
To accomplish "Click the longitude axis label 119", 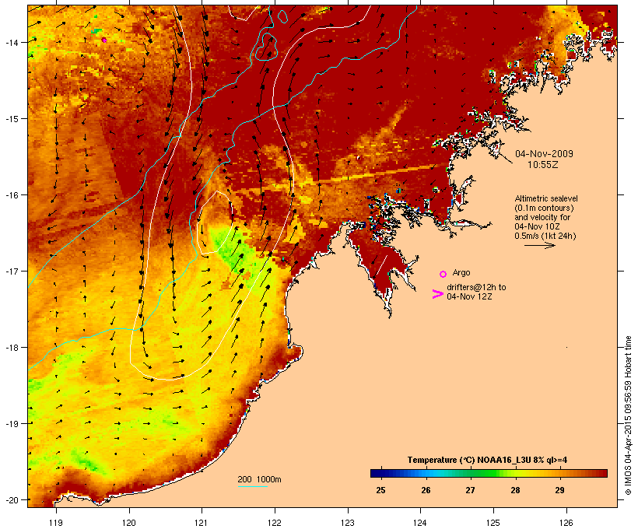I will point(56,523).
